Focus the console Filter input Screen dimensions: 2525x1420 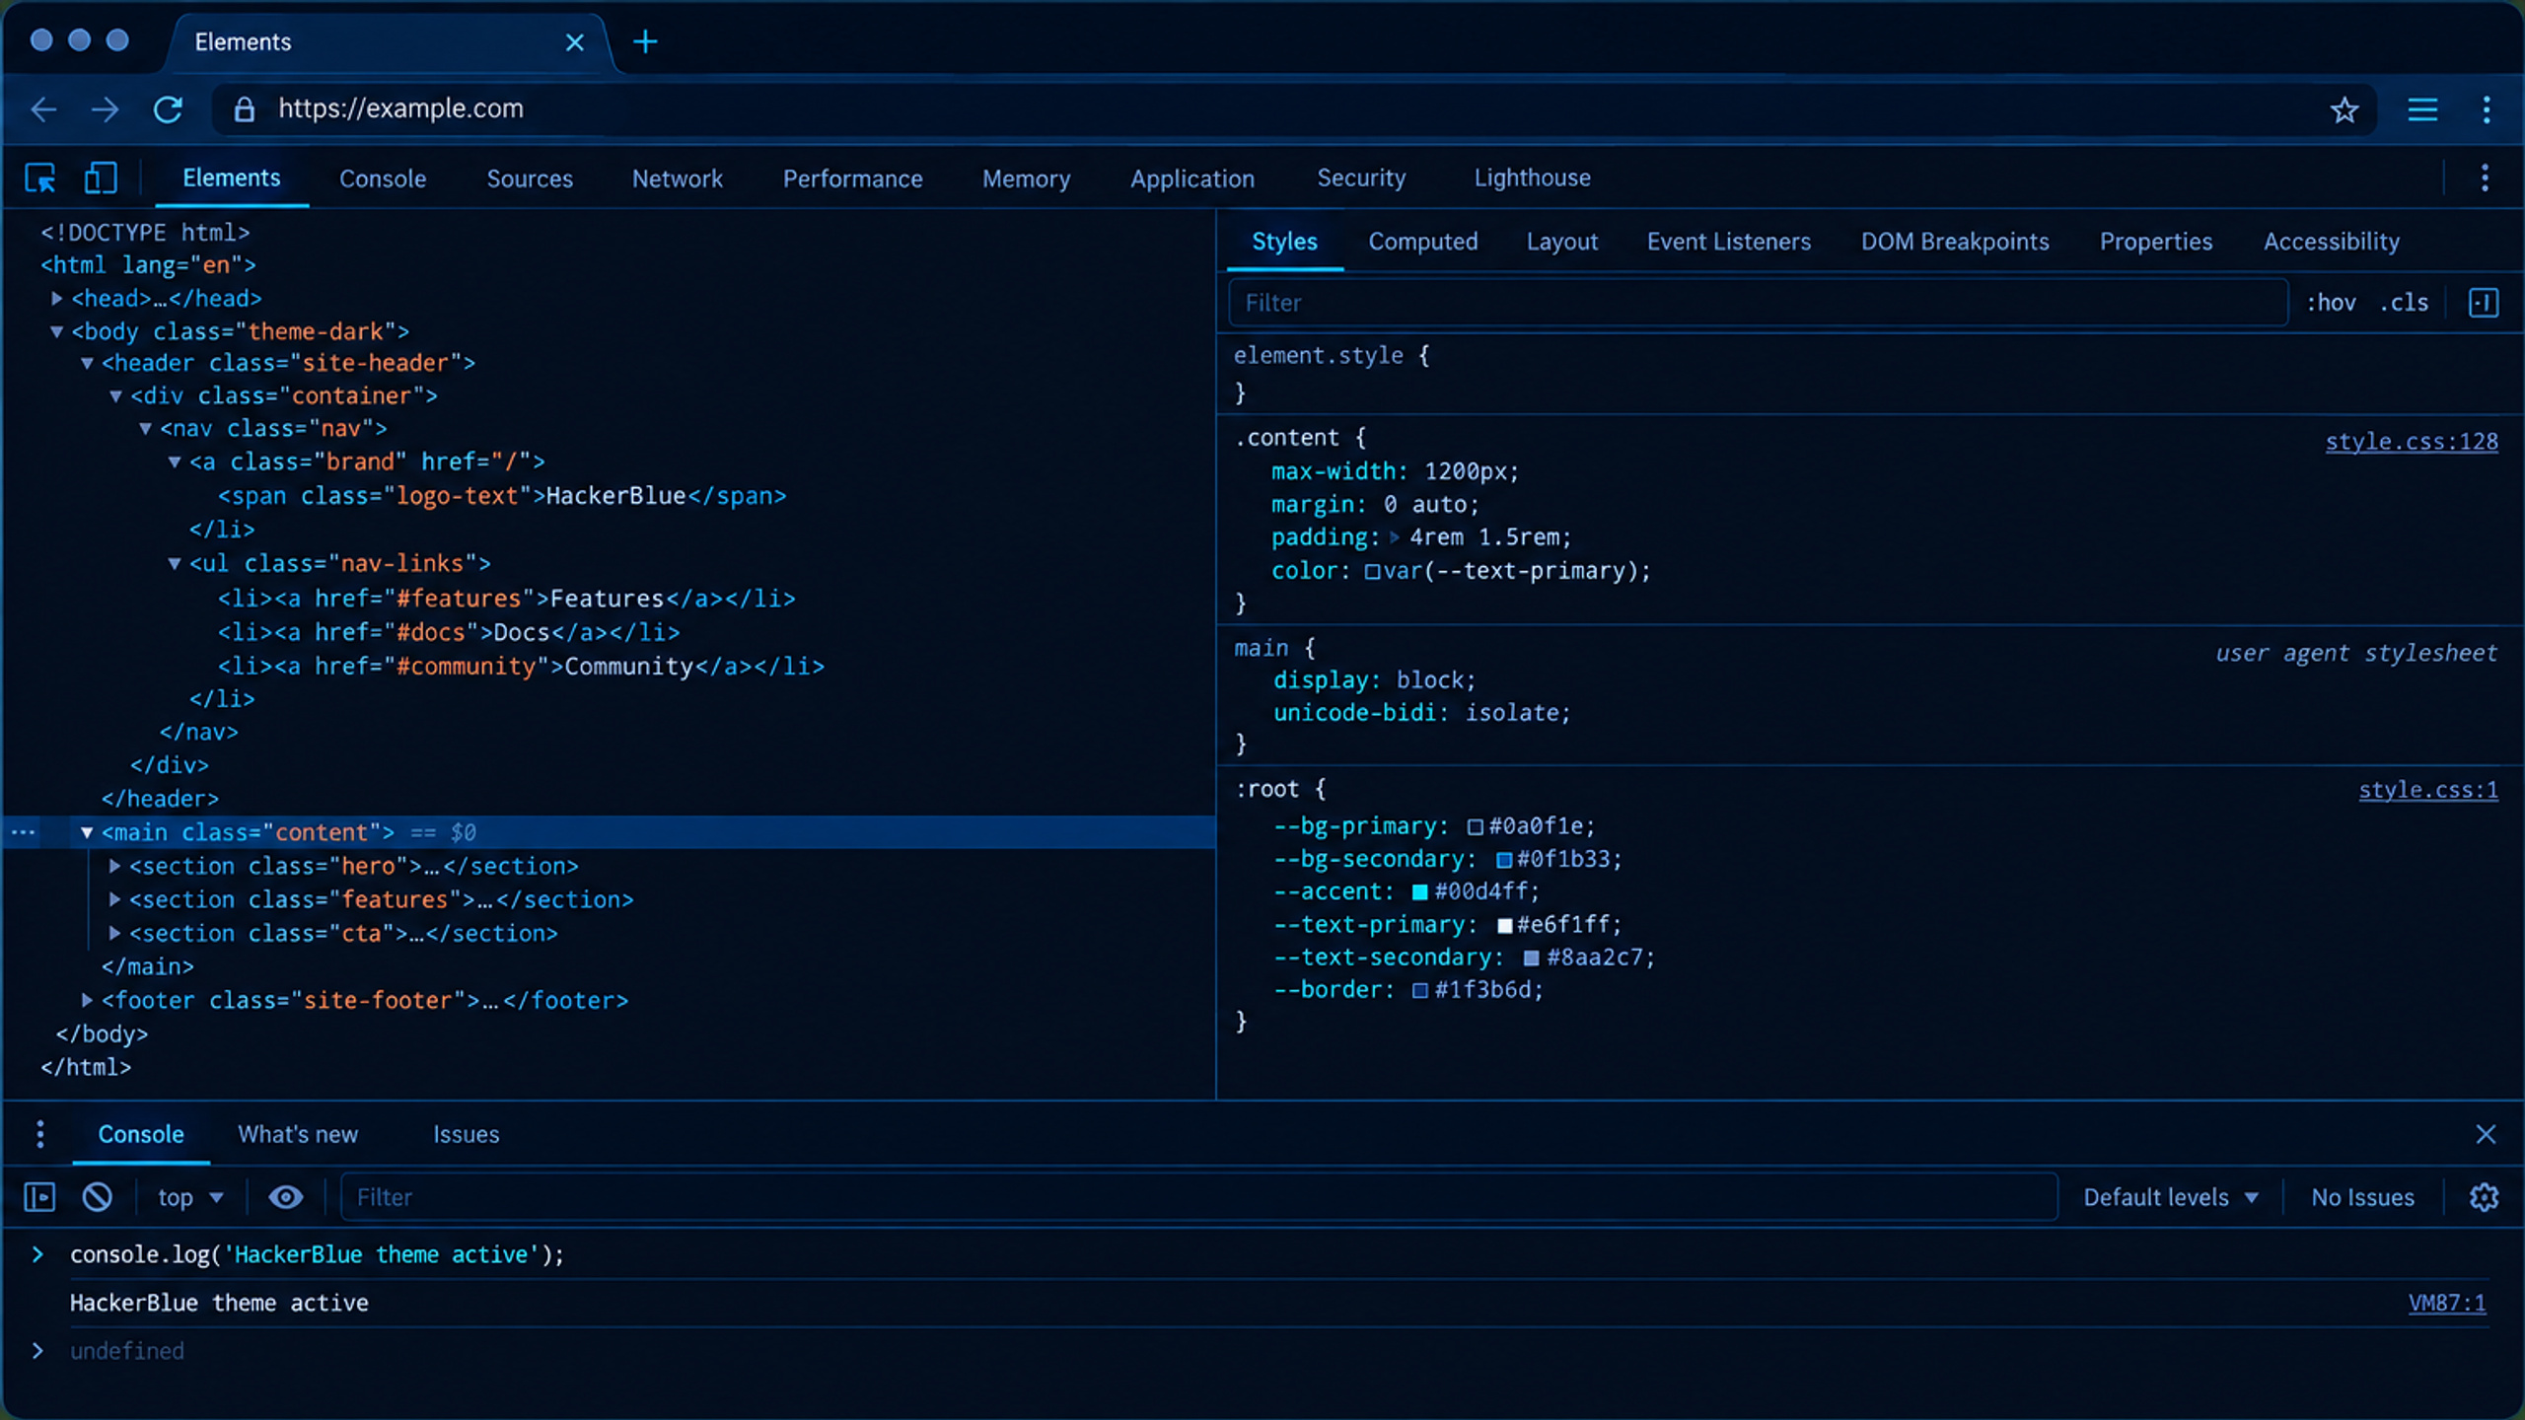pyautogui.click(x=1198, y=1197)
